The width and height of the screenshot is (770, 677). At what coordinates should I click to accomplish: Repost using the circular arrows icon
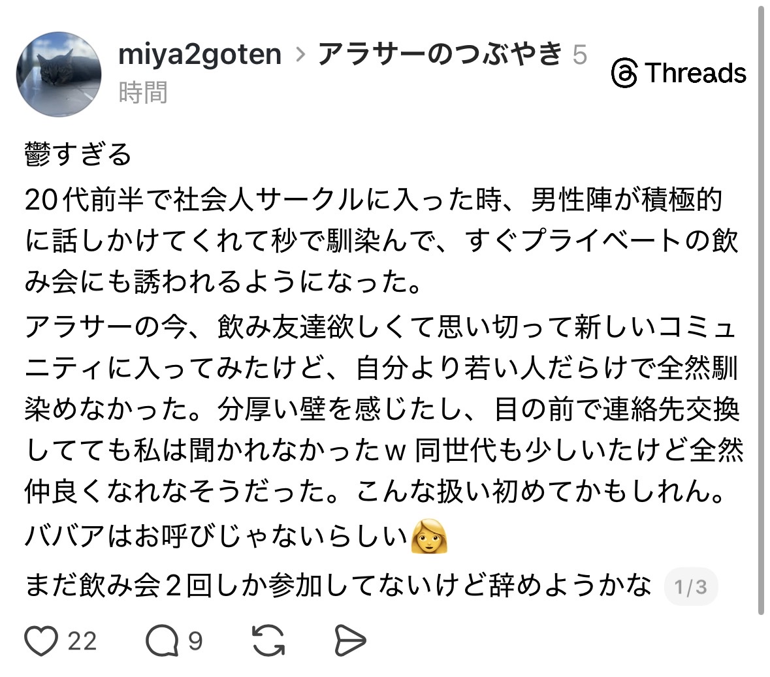[268, 640]
